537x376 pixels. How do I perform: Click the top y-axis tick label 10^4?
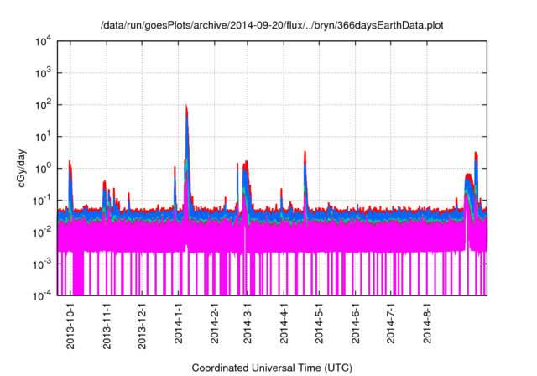click(x=43, y=42)
